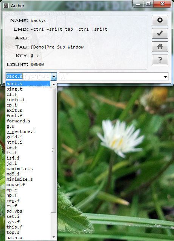Image resolution: width=174 pixels, height=241 pixels.
Task: Pick maximize.s from the list
Action: 28,169
